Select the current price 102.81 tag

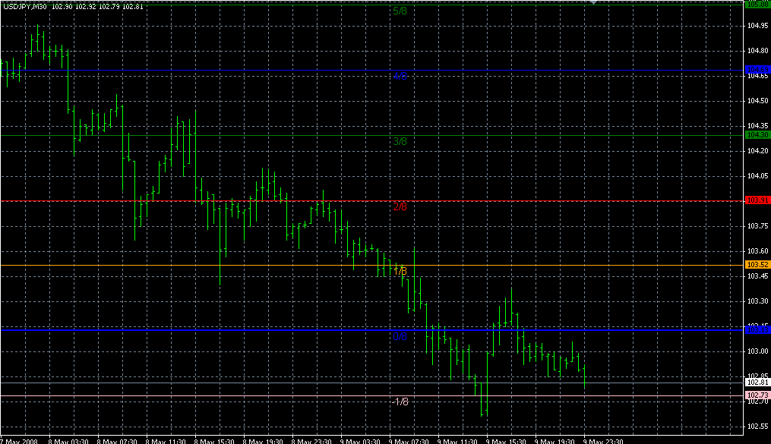click(x=758, y=383)
